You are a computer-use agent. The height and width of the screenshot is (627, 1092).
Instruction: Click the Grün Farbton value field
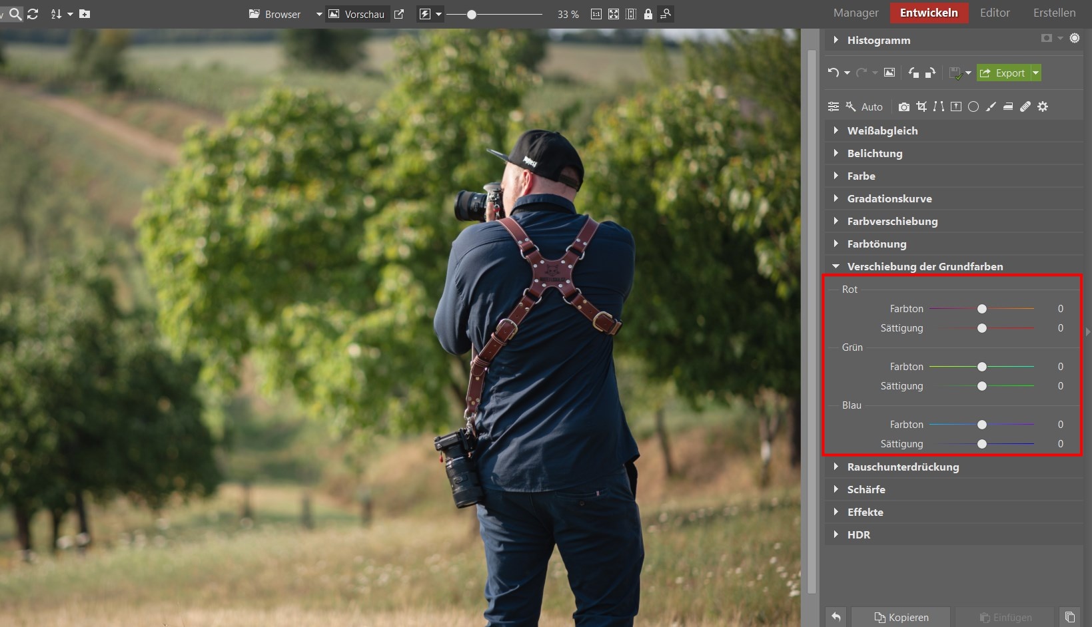click(1060, 367)
